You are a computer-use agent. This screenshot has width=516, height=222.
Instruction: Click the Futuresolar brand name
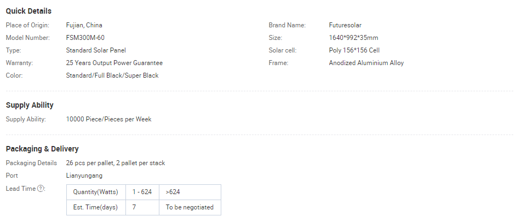coord(345,25)
